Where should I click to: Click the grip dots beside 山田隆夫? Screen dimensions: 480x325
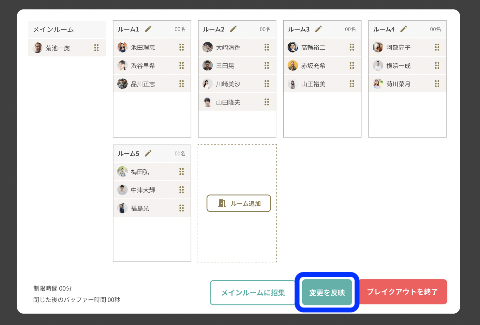coord(266,102)
